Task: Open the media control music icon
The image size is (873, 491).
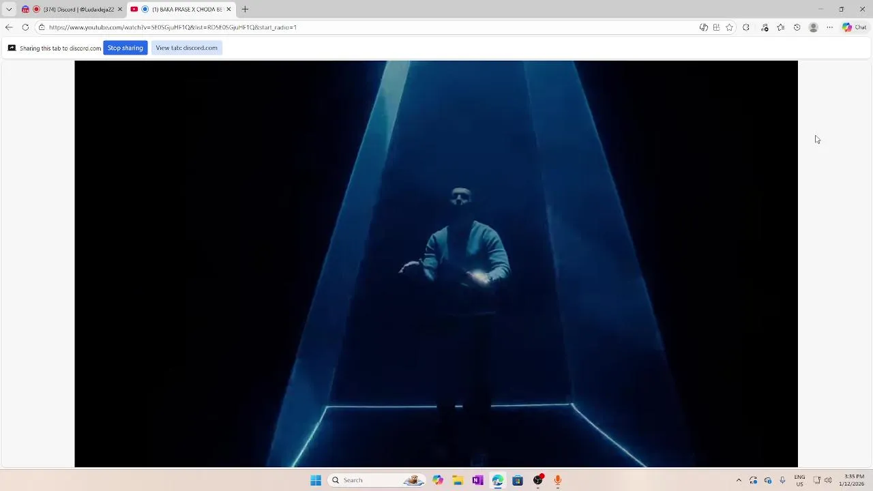Action: click(x=765, y=27)
